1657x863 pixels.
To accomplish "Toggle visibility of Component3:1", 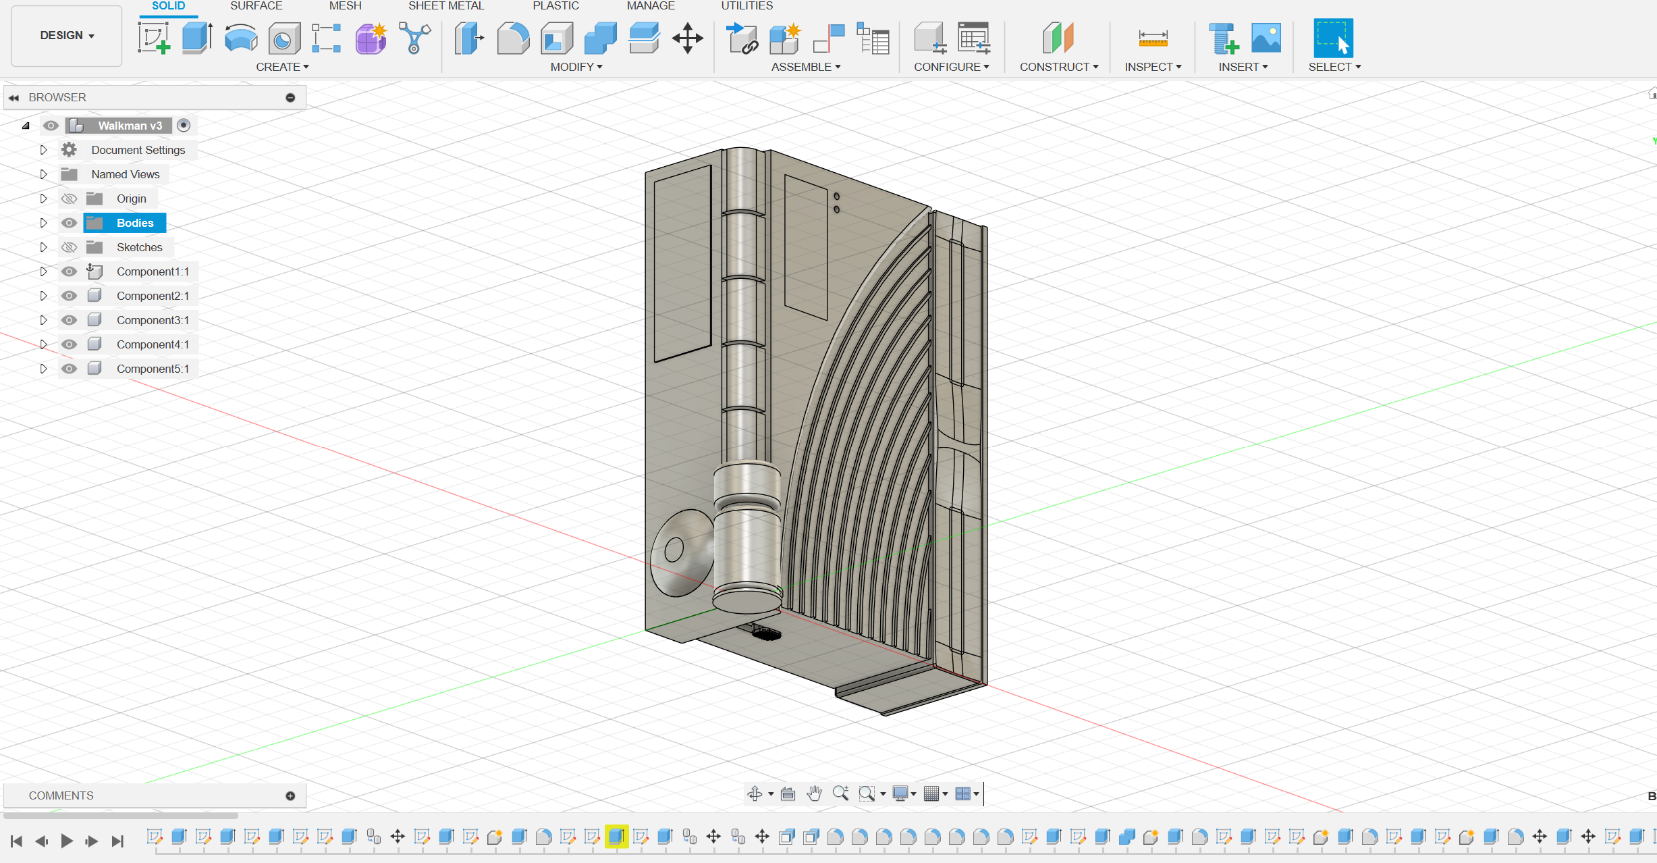I will pyautogui.click(x=69, y=320).
